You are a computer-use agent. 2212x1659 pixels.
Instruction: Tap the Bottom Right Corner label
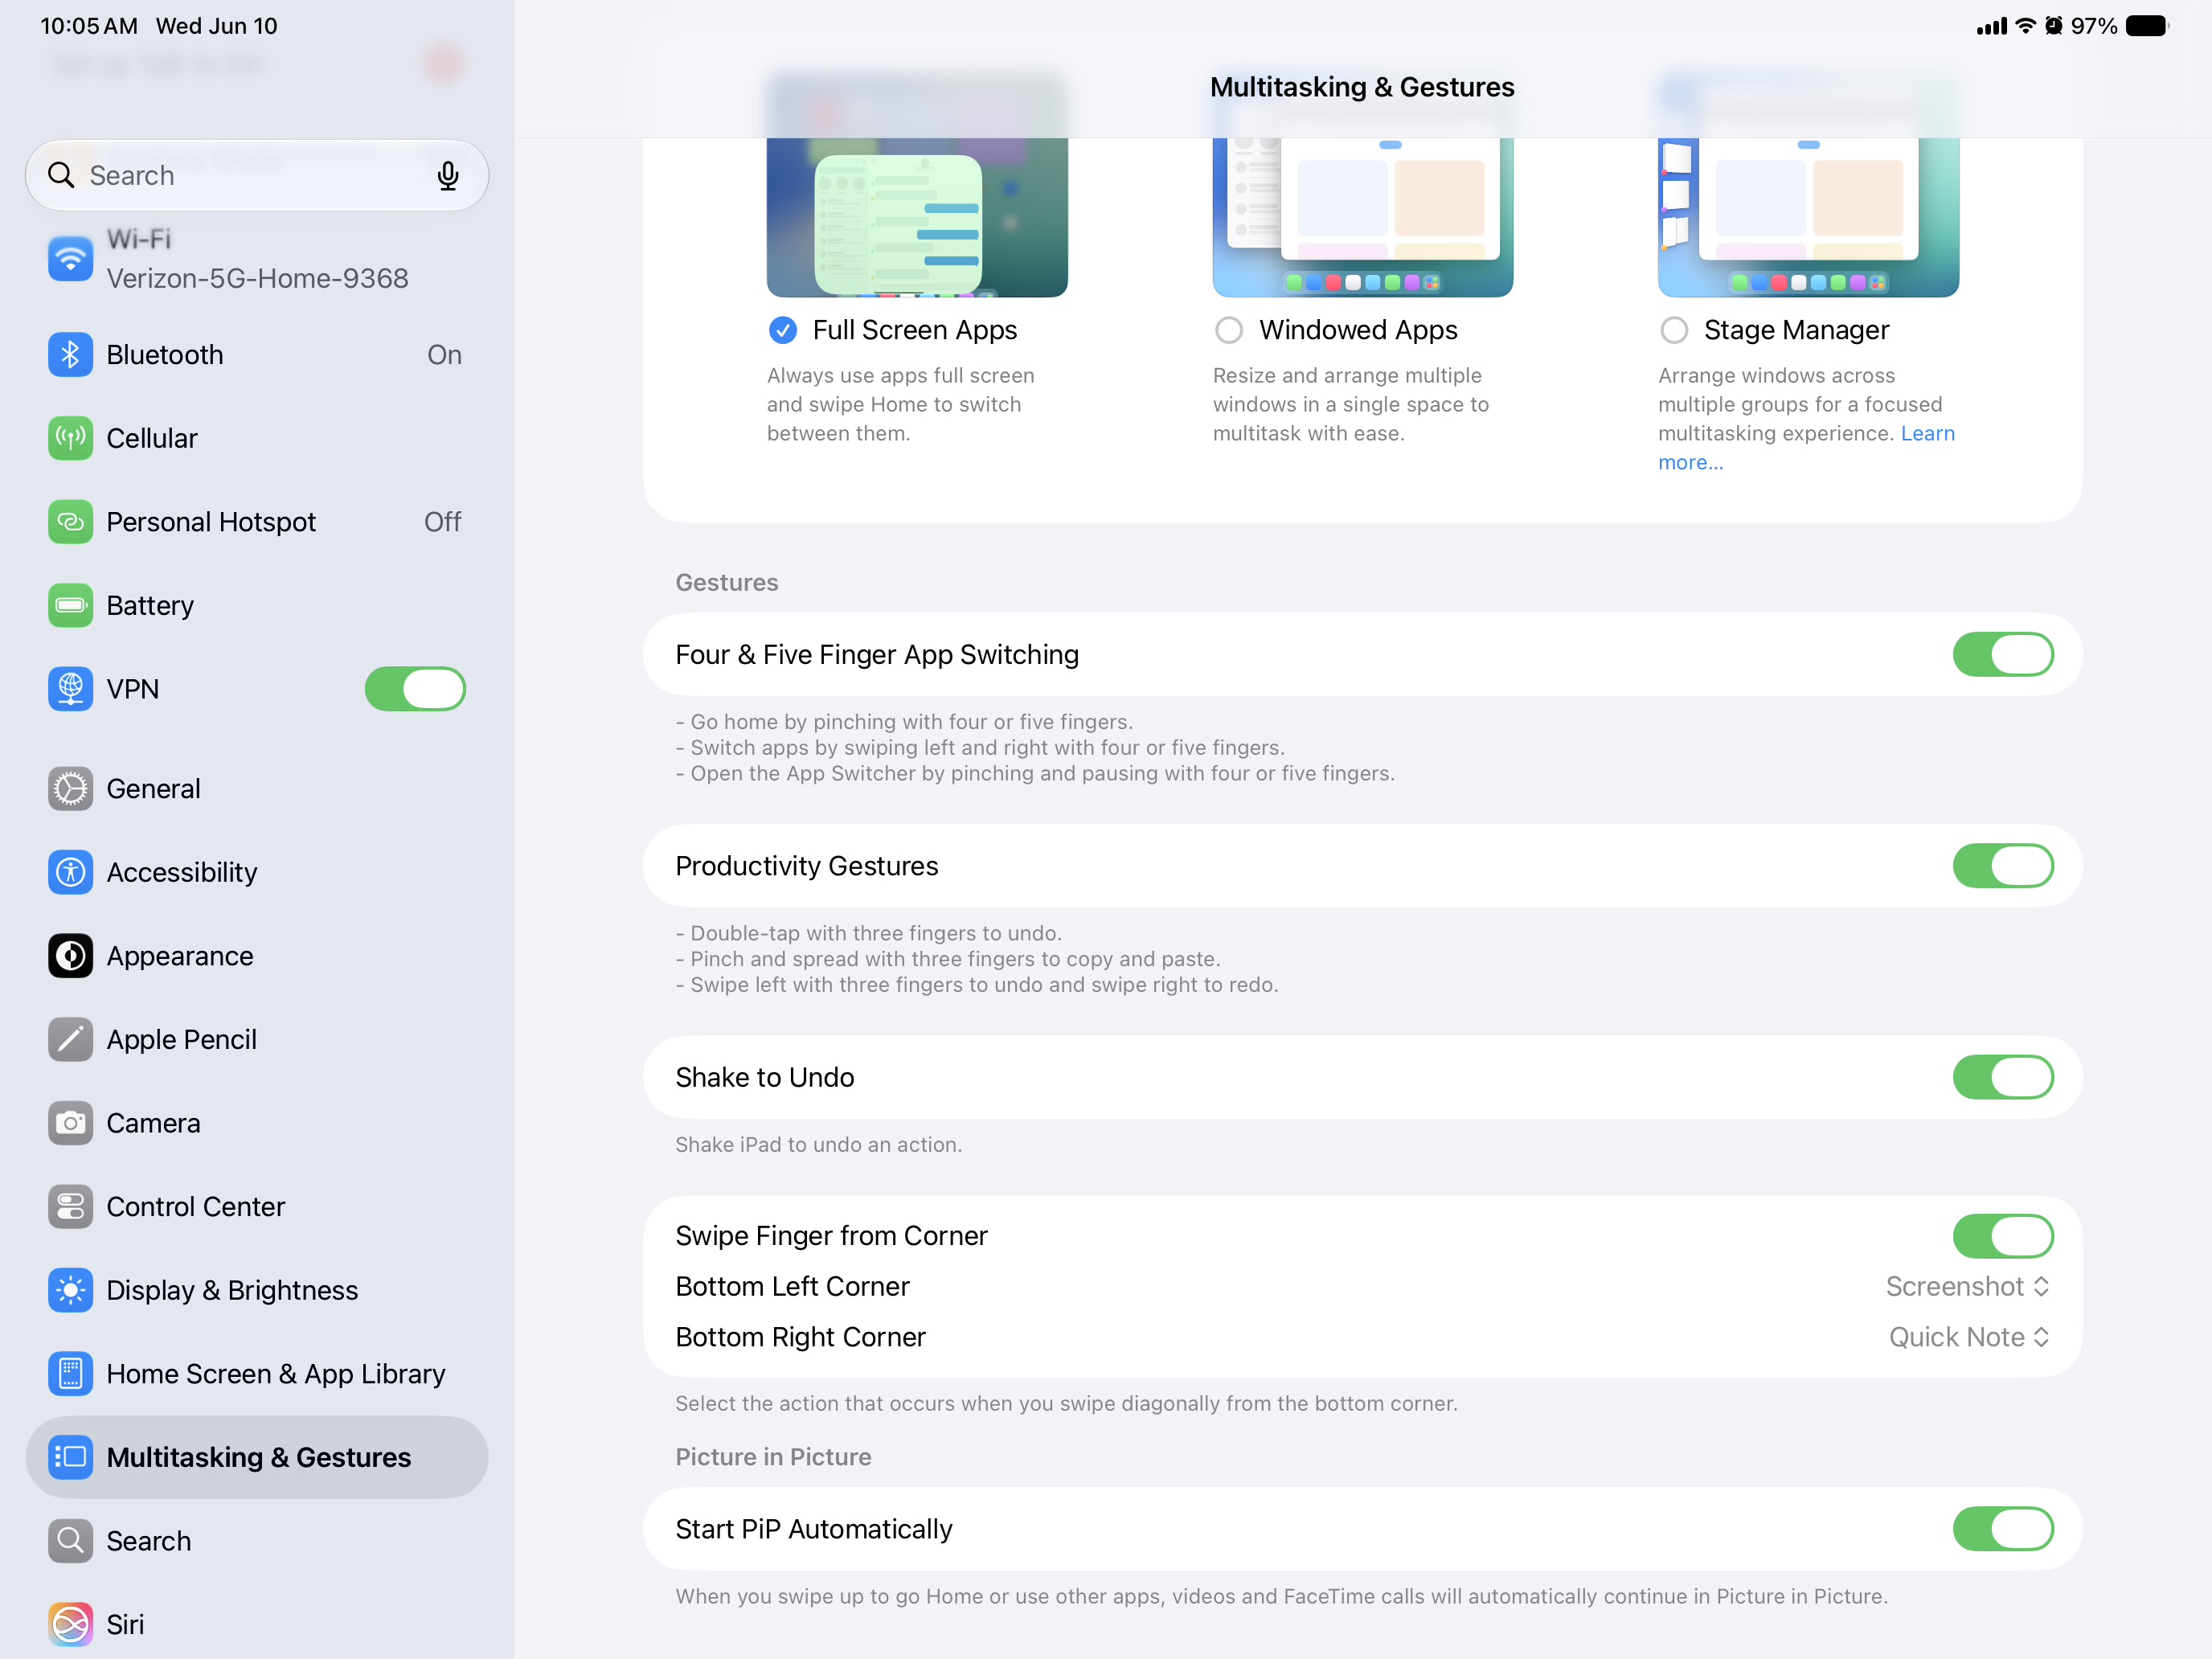(x=800, y=1338)
